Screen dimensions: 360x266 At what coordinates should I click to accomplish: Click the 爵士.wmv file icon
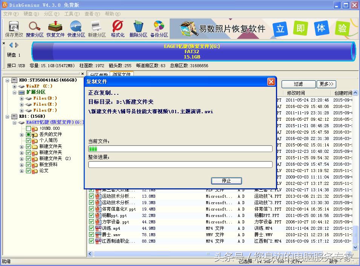tap(98, 235)
